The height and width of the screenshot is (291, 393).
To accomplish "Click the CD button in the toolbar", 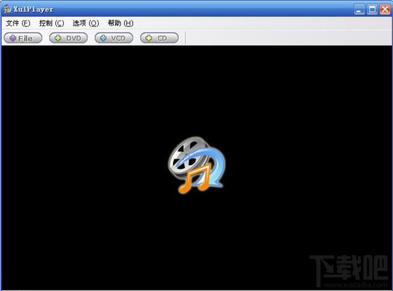I will click(x=159, y=38).
